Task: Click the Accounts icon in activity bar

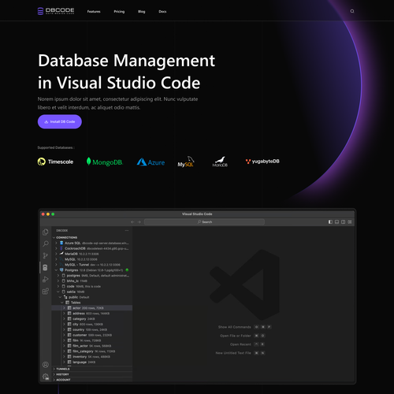Action: (x=46, y=365)
